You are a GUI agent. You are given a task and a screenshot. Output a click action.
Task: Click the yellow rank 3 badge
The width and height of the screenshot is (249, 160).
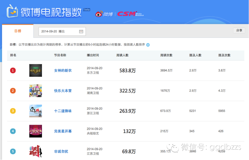(x=13, y=111)
